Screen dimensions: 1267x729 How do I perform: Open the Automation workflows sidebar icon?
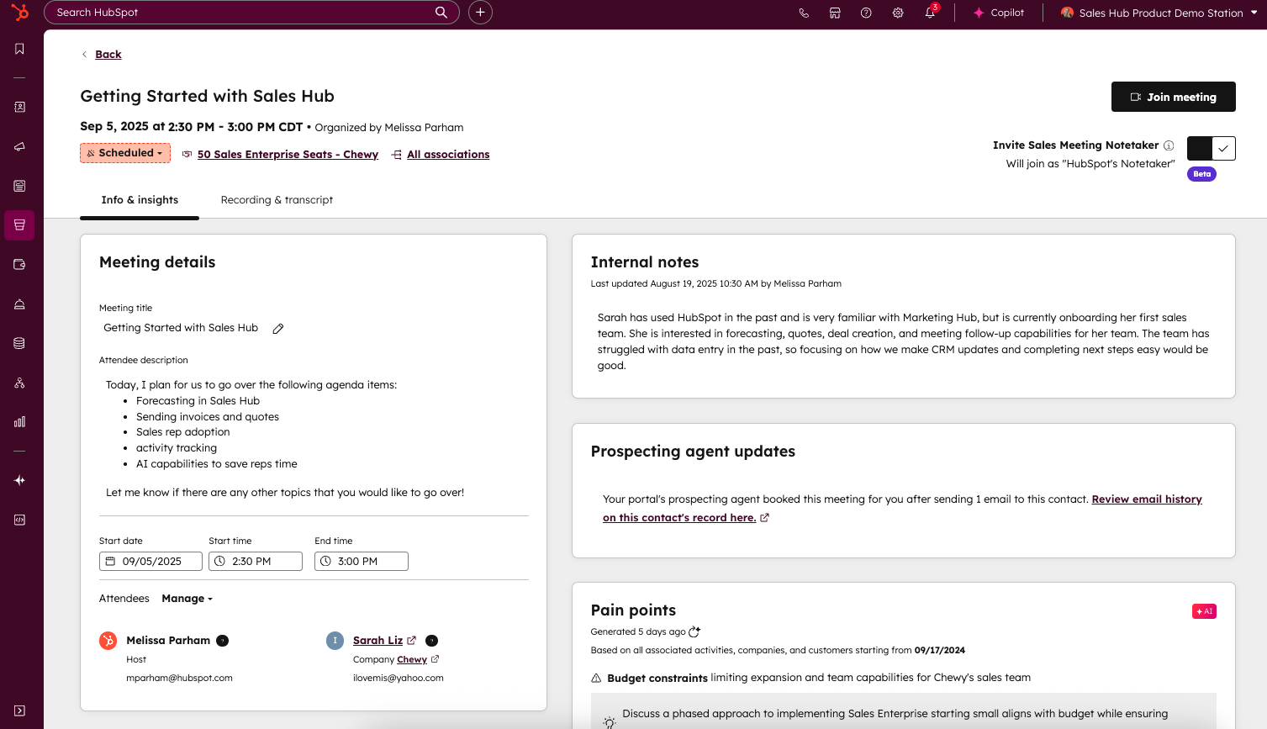pos(19,383)
